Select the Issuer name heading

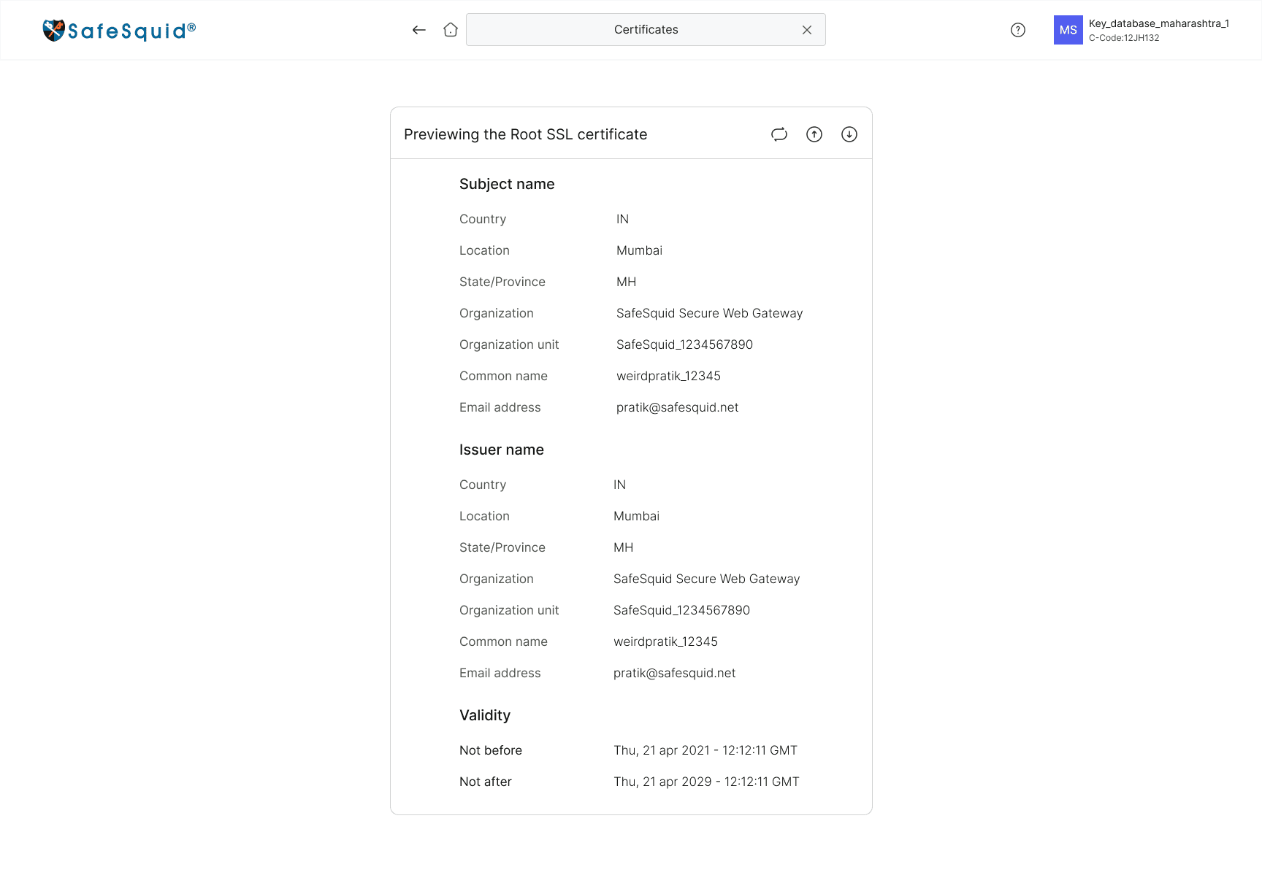click(x=502, y=450)
